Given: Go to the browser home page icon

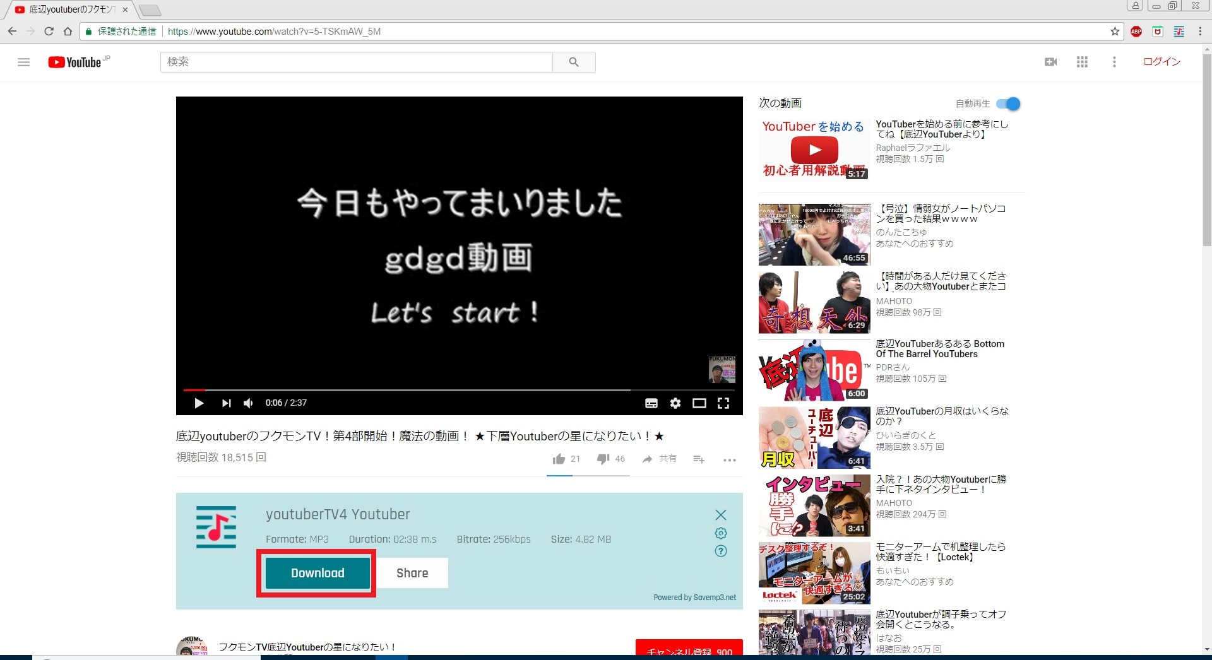Looking at the screenshot, I should coord(68,31).
